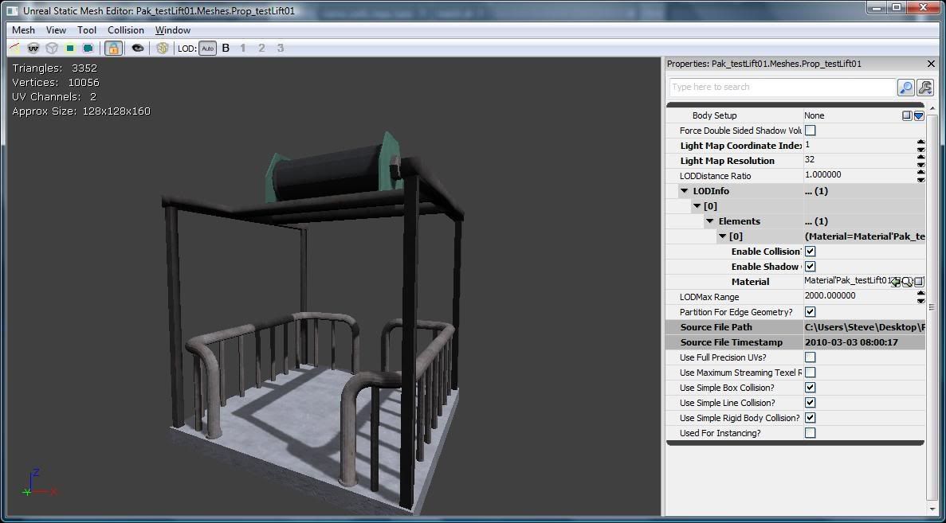Click the yellow mesh cube toolbar icon
Image resolution: width=946 pixels, height=523 pixels.
coord(163,49)
